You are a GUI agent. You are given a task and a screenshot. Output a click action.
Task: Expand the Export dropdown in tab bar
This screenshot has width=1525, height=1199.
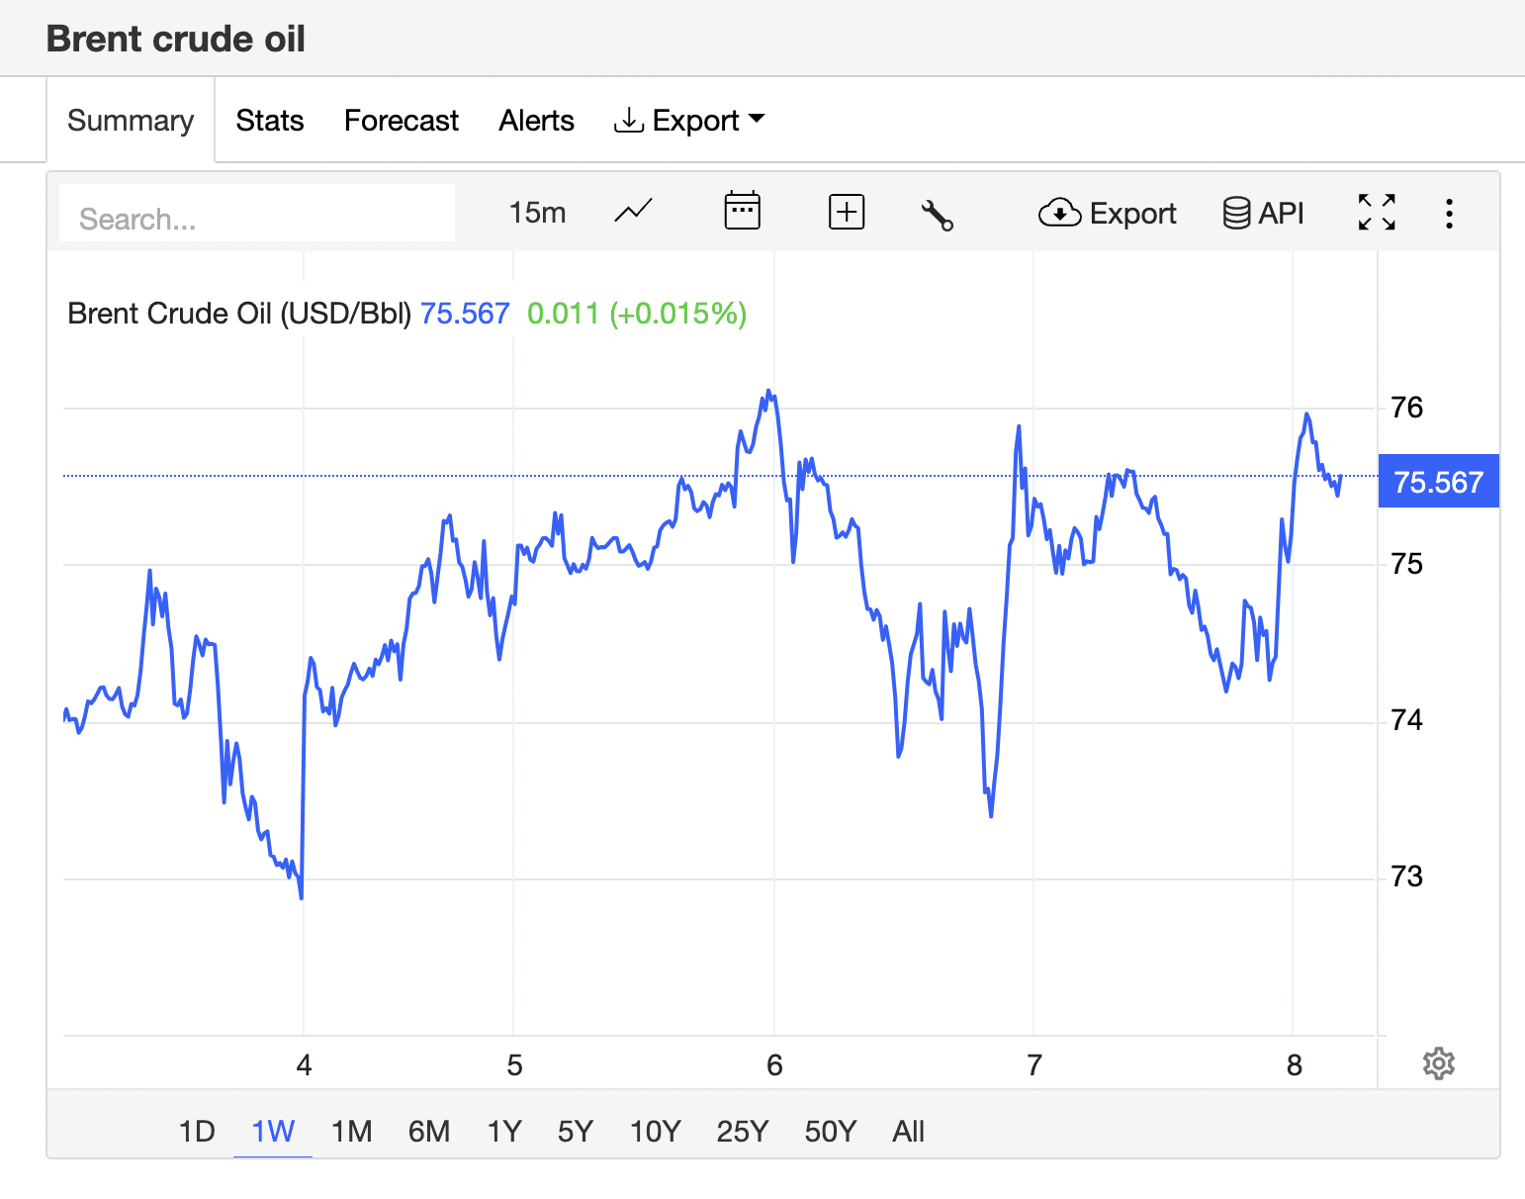689,121
